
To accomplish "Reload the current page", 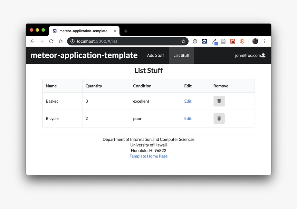I will click(51, 41).
